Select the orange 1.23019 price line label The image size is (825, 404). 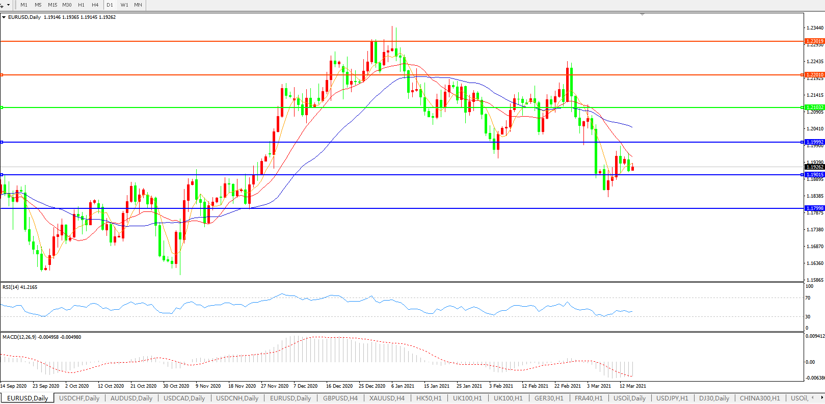click(814, 41)
